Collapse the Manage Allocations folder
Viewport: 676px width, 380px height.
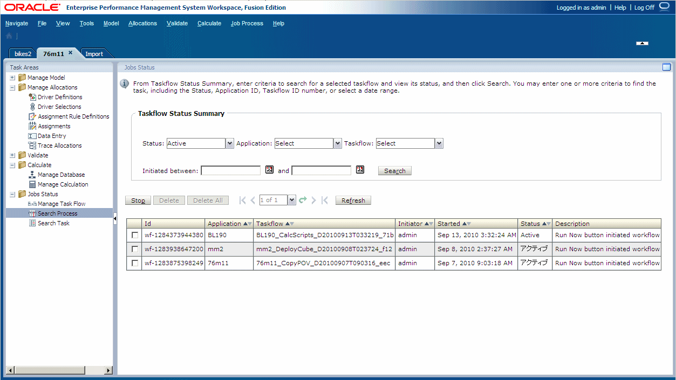(12, 87)
